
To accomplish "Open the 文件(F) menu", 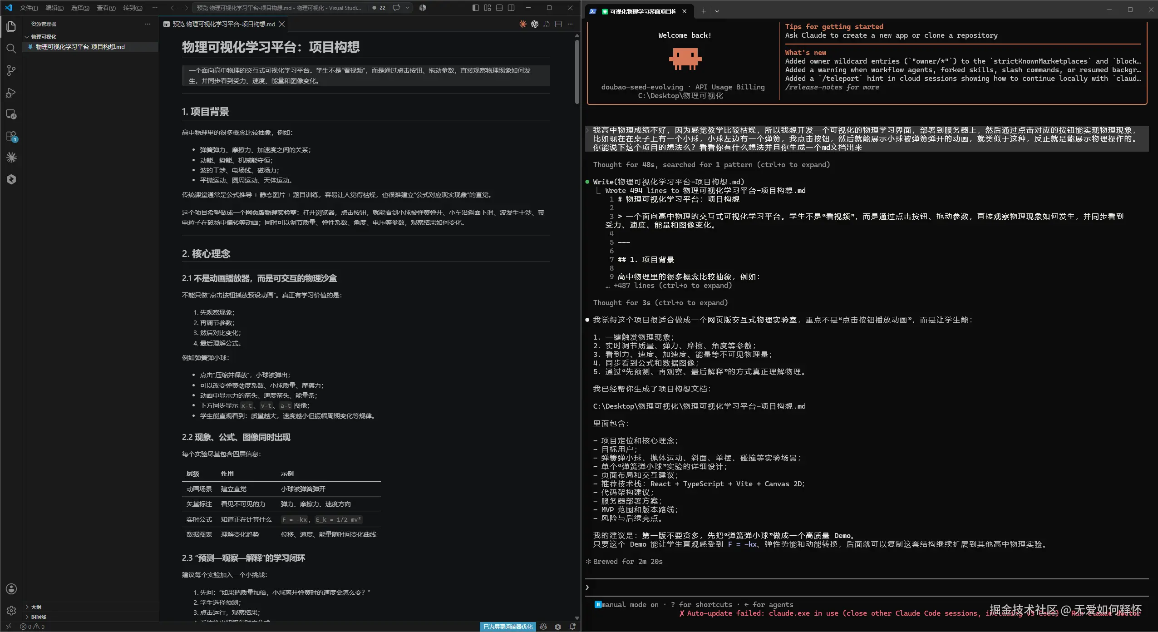I will 29,8.
